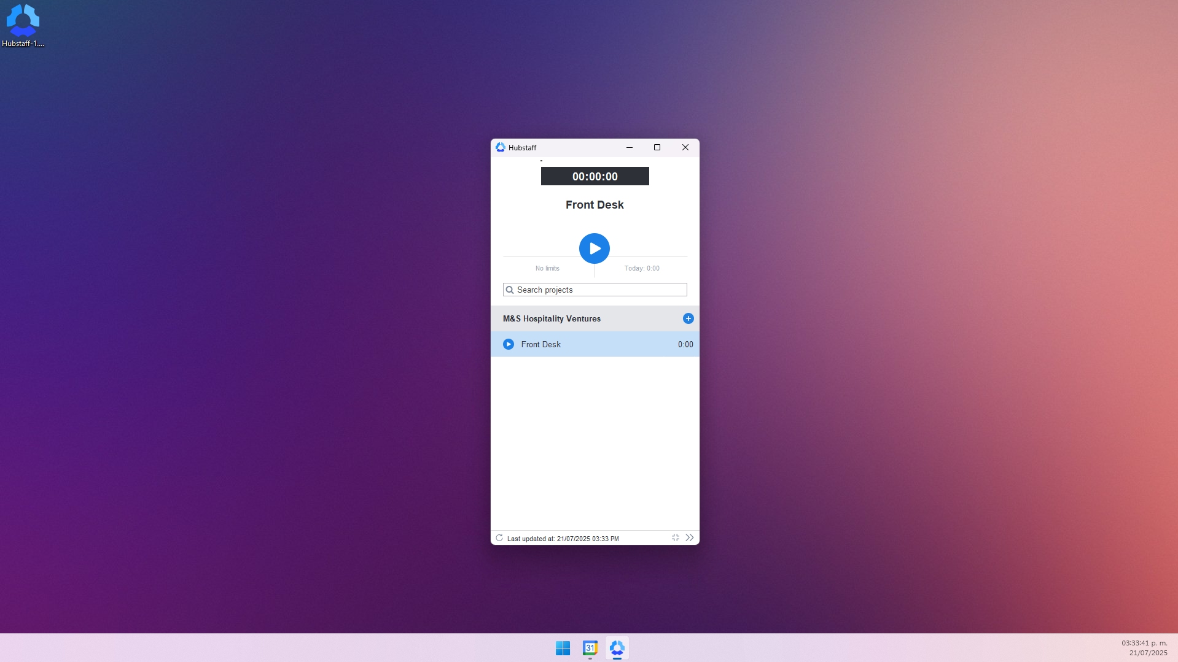Open Hubstaff installer desktop shortcut

pos(23,26)
